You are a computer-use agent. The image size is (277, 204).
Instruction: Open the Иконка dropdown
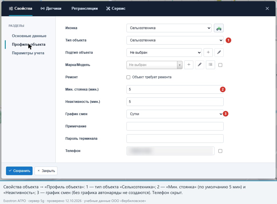pyautogui.click(x=169, y=28)
